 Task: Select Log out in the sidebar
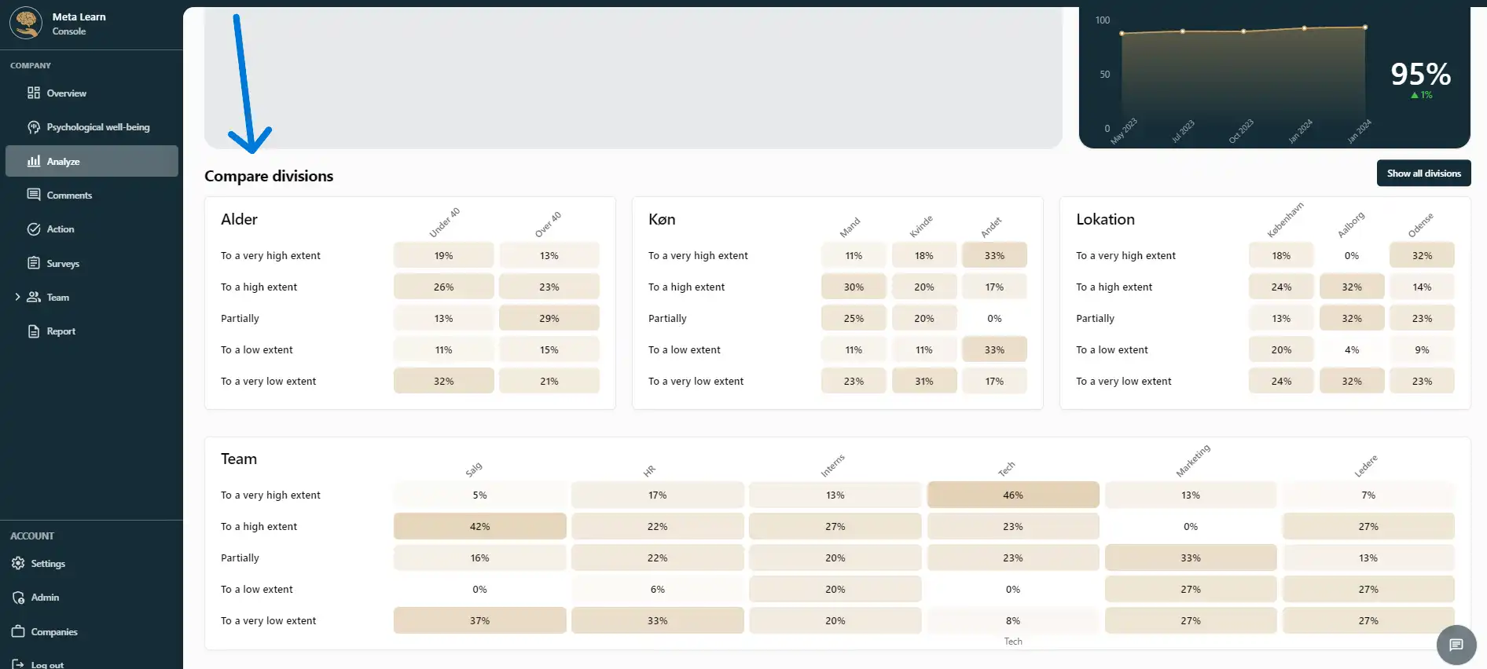[47, 664]
